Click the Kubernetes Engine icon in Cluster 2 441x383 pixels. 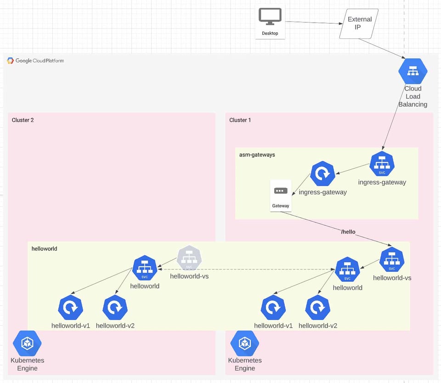click(x=27, y=343)
